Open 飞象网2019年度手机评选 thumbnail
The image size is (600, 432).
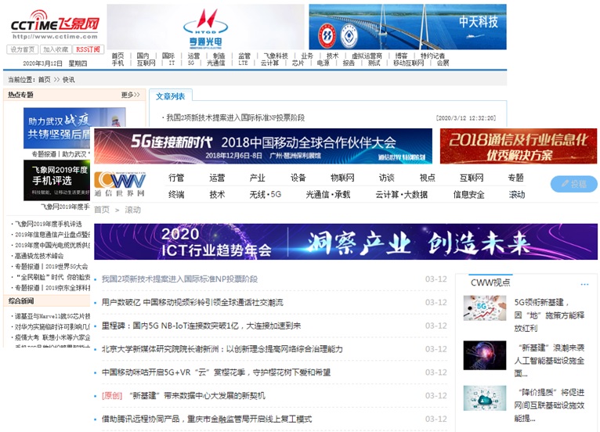(x=56, y=180)
